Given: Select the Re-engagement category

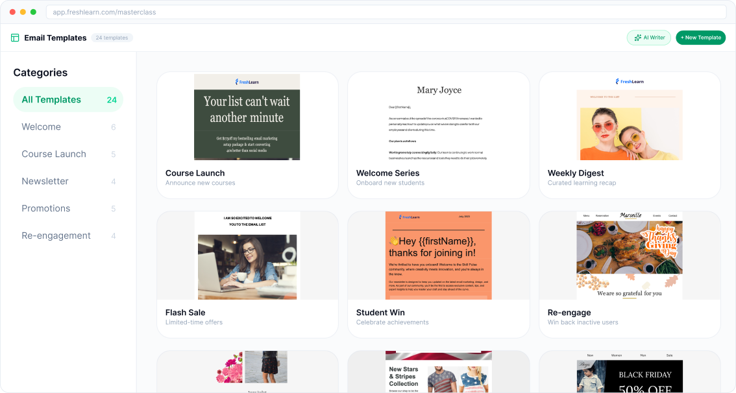Looking at the screenshot, I should tap(55, 235).
